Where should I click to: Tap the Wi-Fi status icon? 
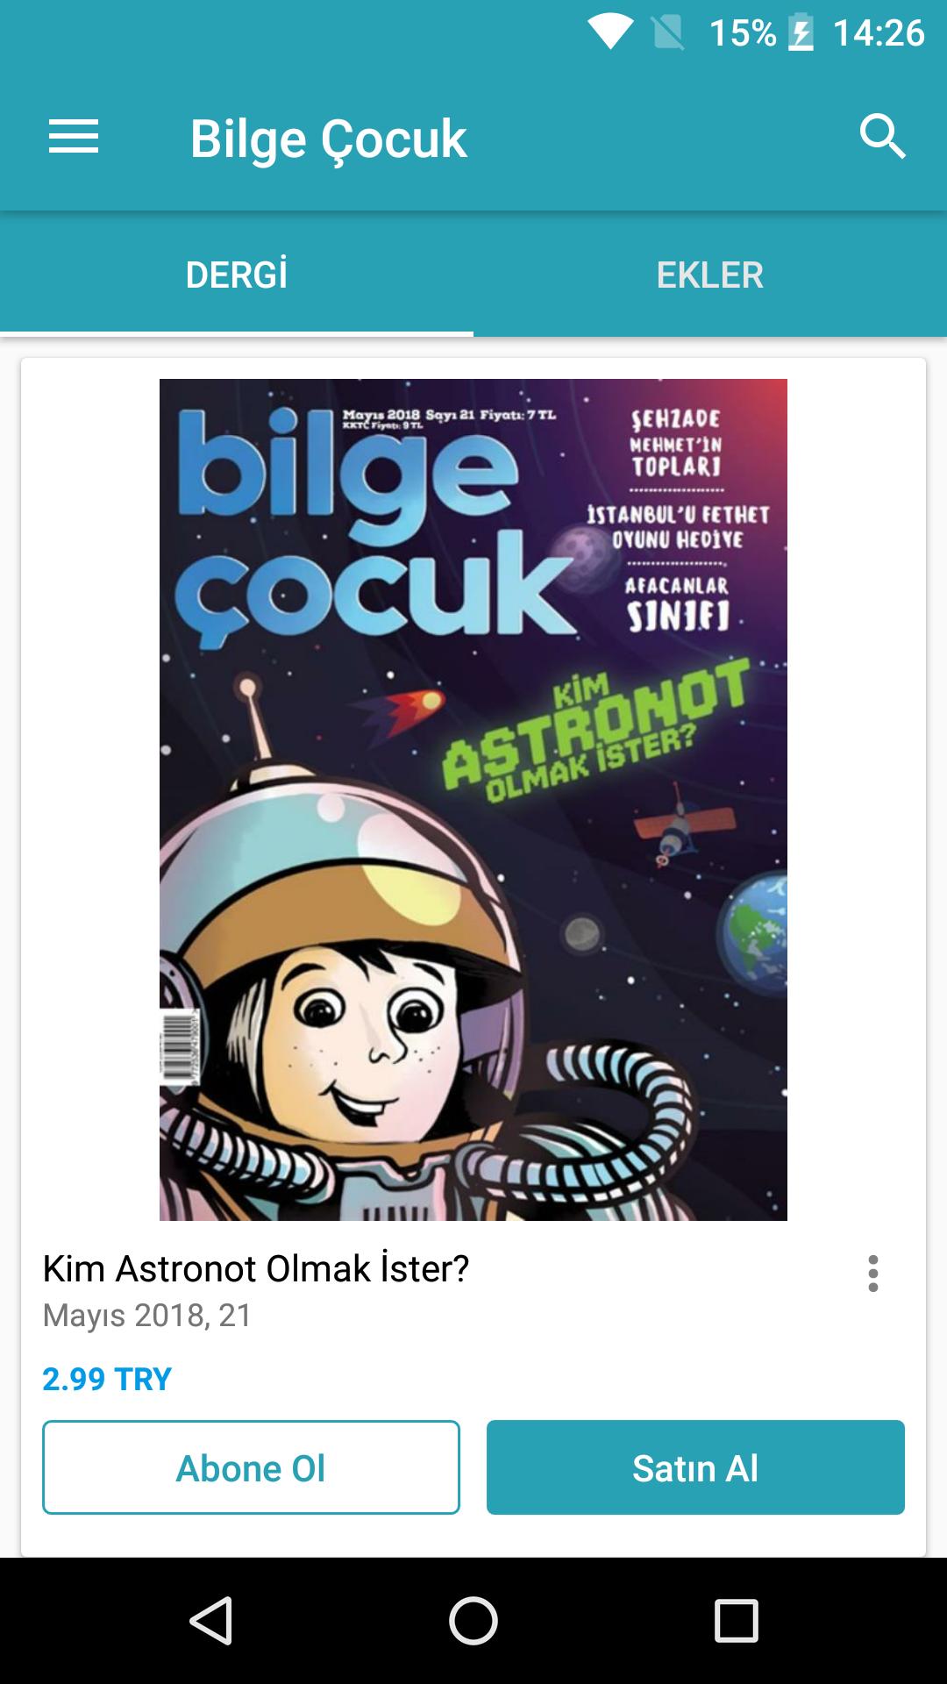click(611, 33)
